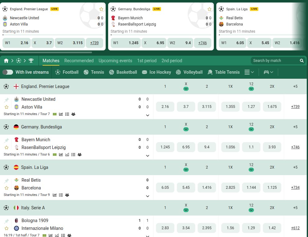Open the more sports list dropdown

(x=249, y=72)
